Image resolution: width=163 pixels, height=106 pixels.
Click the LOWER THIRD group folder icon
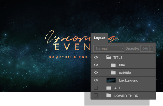point(108,95)
